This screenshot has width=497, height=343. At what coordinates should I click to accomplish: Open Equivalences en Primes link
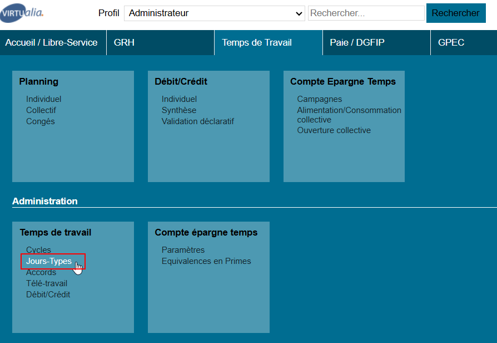pos(206,261)
